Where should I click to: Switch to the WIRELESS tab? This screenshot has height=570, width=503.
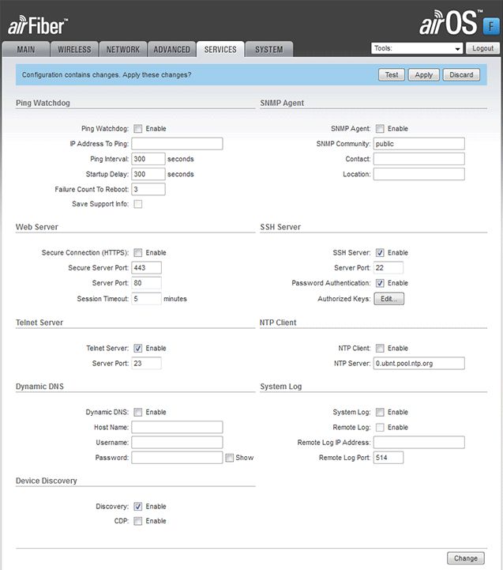(x=74, y=49)
